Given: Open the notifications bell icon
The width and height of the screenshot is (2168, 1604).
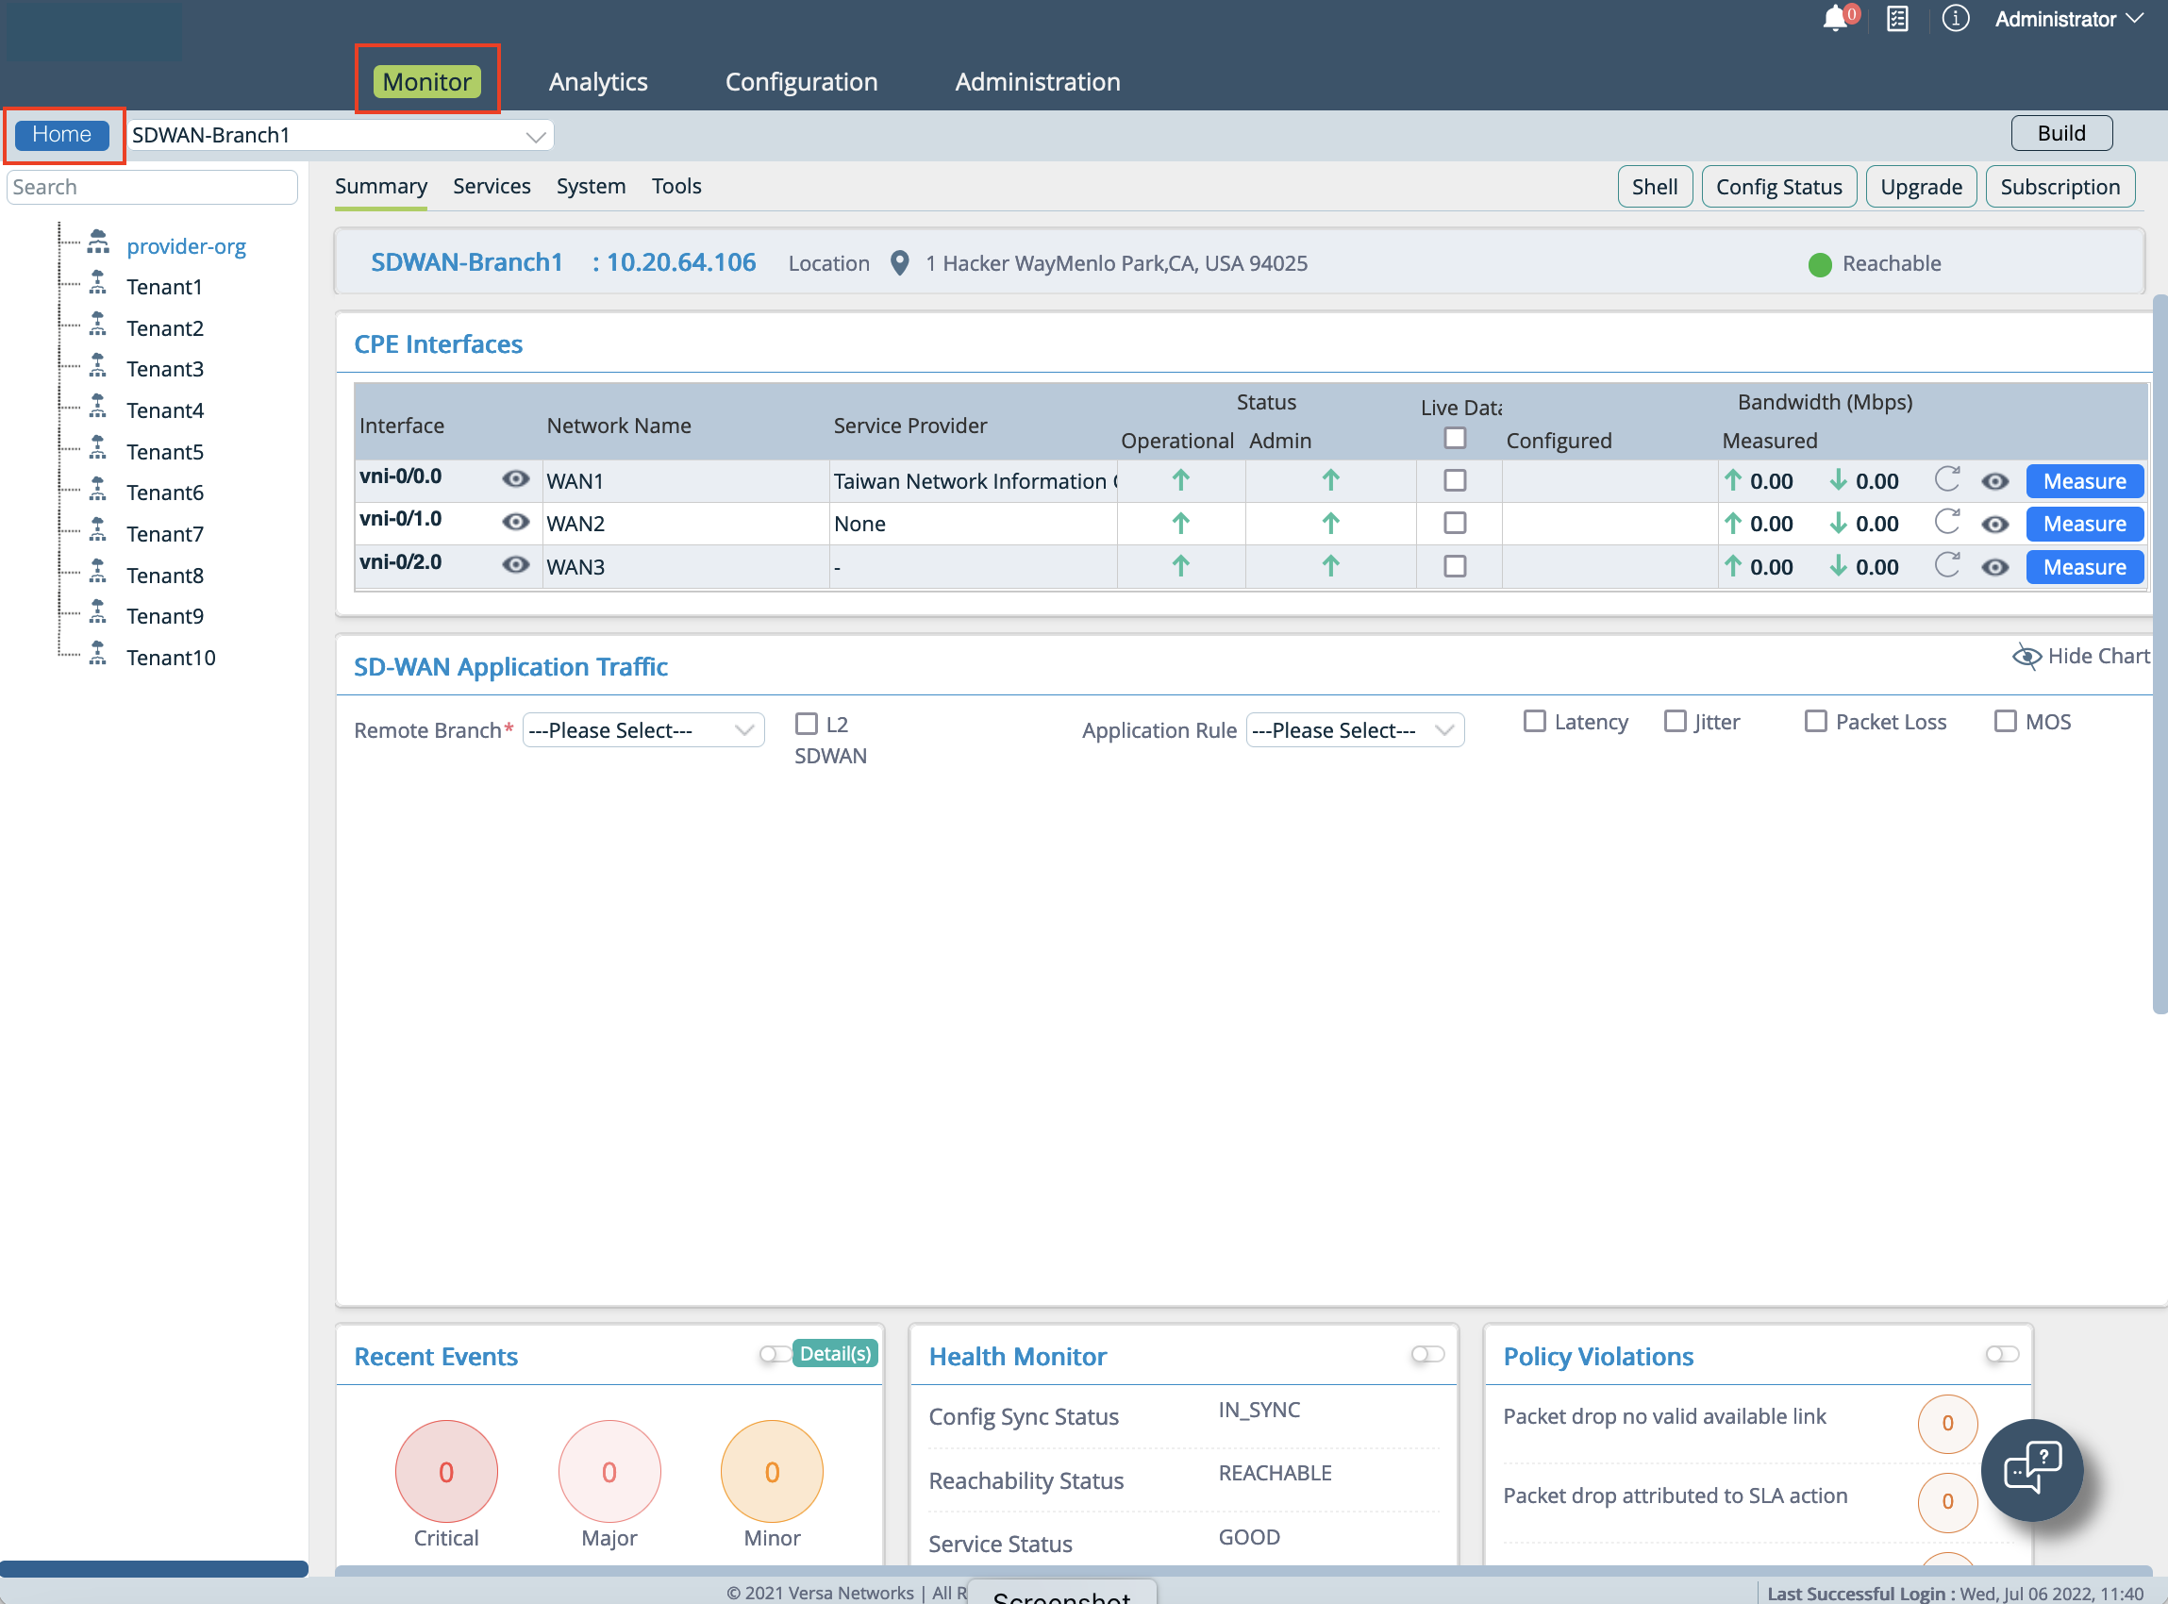Looking at the screenshot, I should pyautogui.click(x=1834, y=19).
